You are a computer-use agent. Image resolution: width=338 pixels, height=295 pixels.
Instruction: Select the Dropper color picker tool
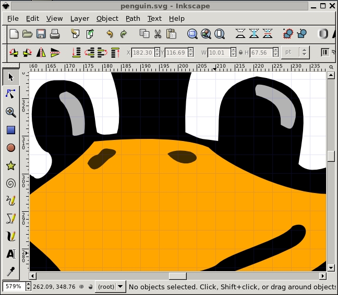coord(10,271)
